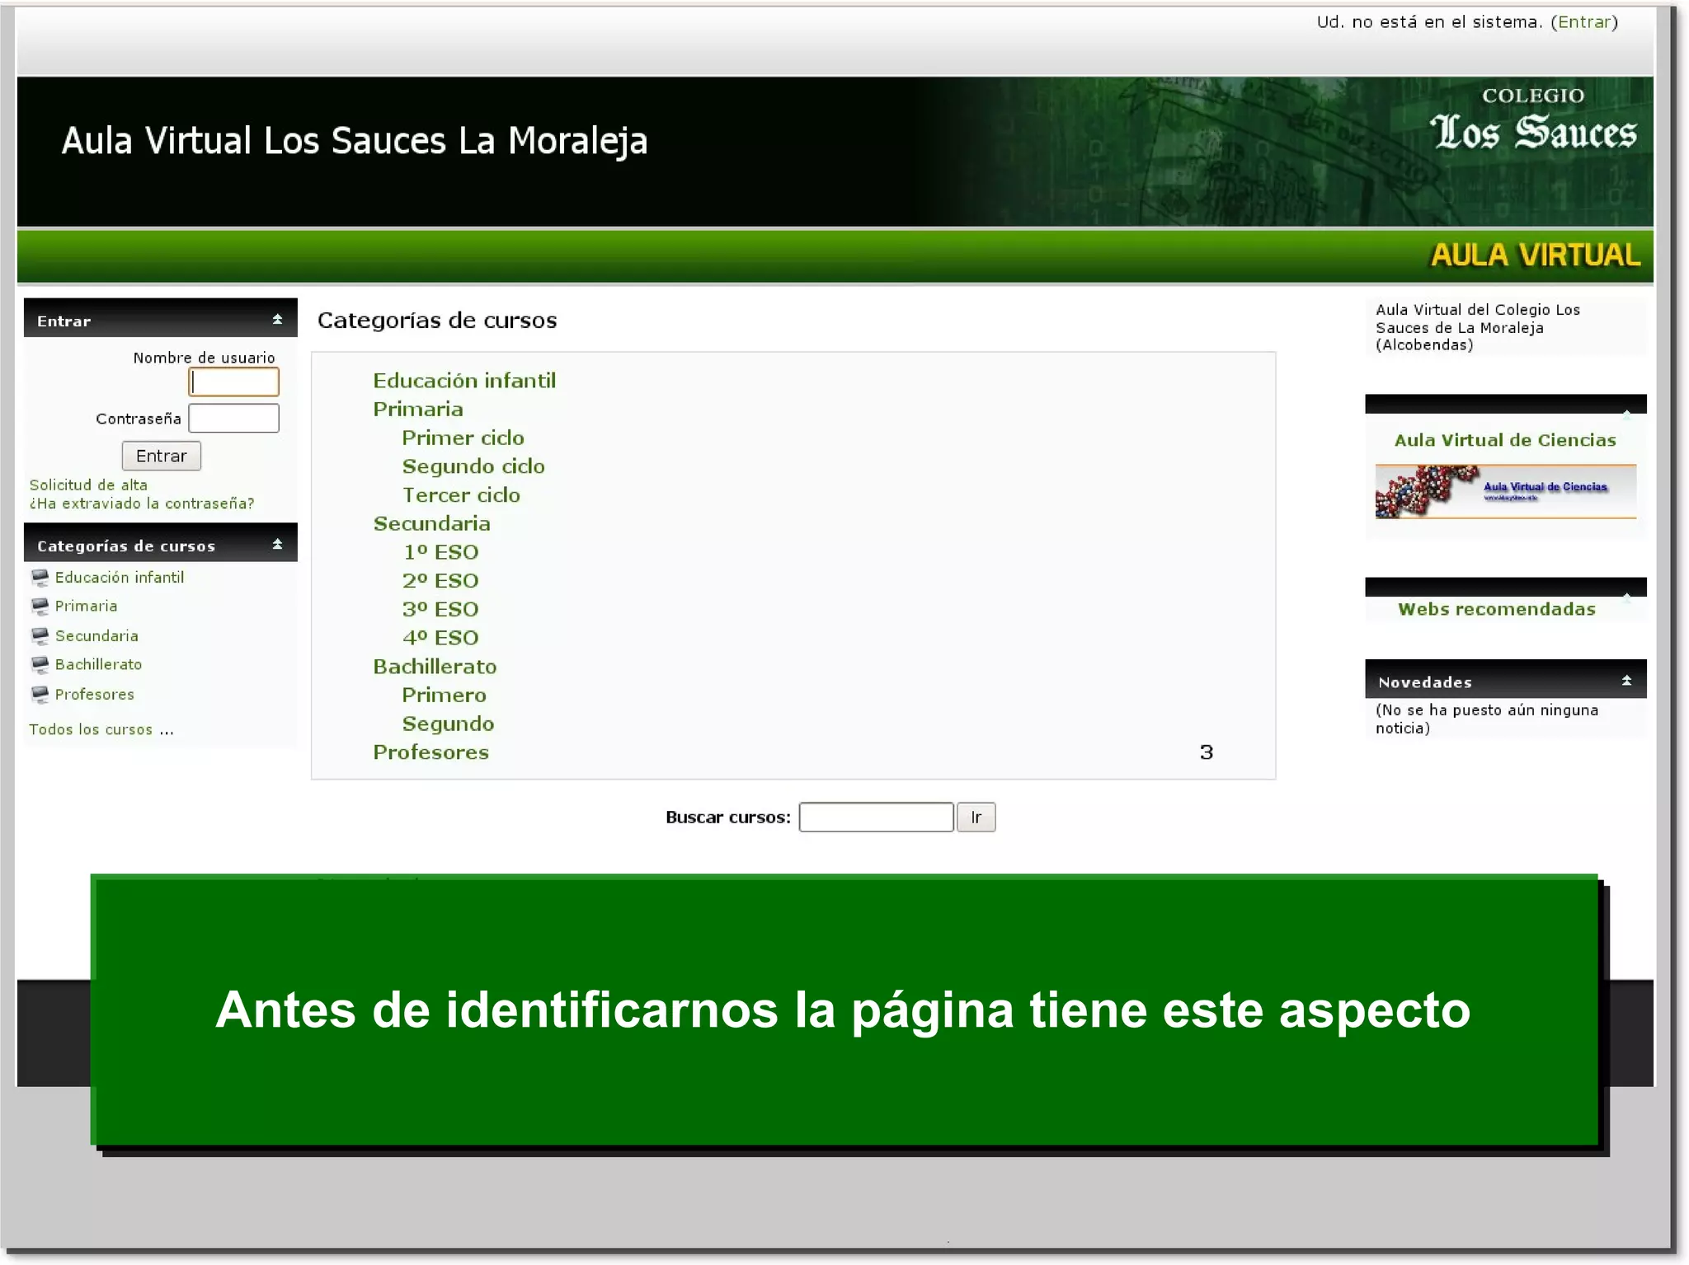1689x1265 pixels.
Task: Collapse the Entrar login block
Action: (277, 320)
